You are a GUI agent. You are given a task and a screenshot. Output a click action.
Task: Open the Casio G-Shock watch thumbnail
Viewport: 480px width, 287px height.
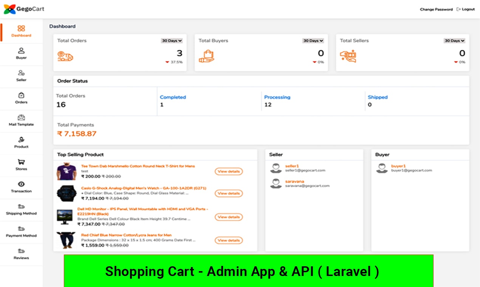point(67,193)
